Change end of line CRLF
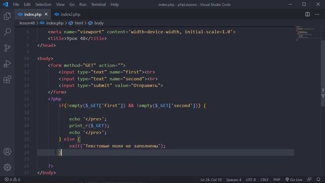325x183 pixels. [x=264, y=179]
